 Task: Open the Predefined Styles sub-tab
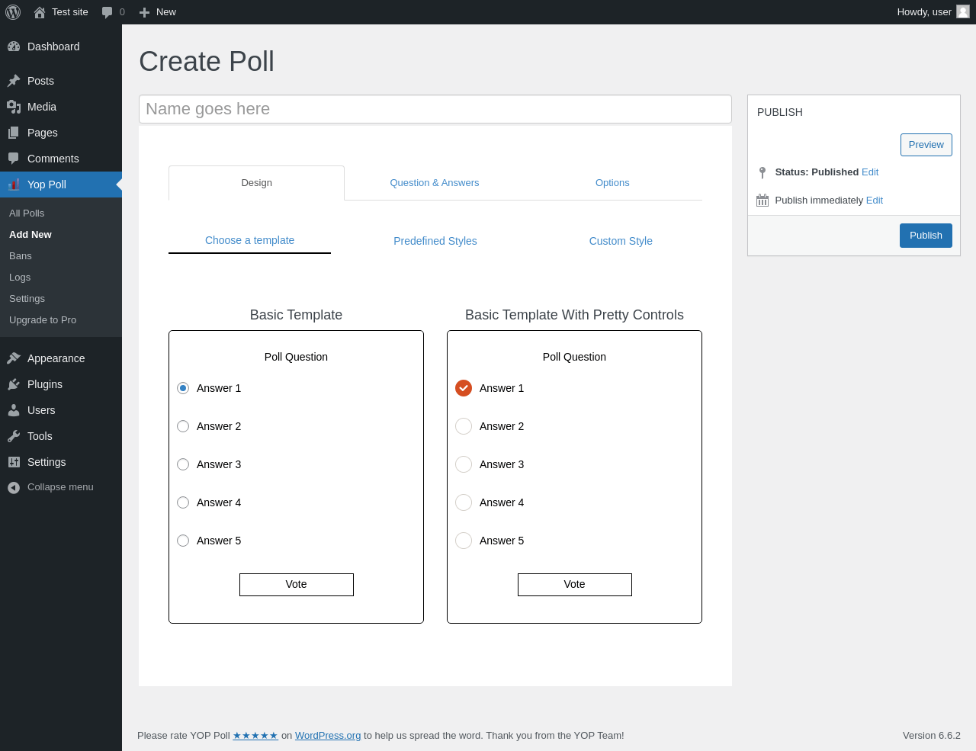[x=435, y=241]
